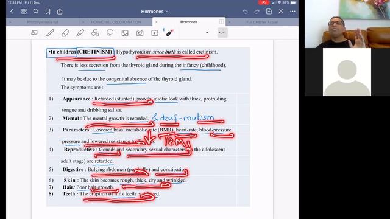Open the split view icon on Hormones tab

click(221, 22)
